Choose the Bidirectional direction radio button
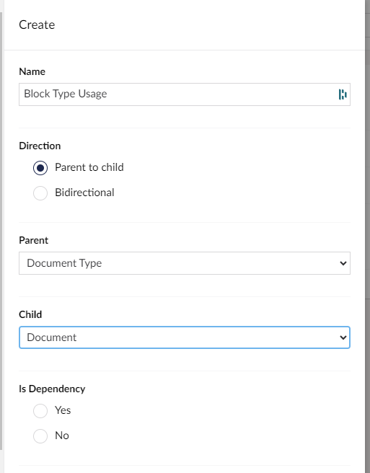The width and height of the screenshot is (370, 473). (40, 193)
